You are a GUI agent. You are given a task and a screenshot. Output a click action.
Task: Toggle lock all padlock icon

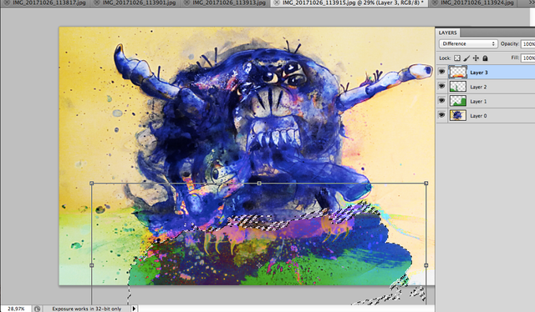coord(485,58)
